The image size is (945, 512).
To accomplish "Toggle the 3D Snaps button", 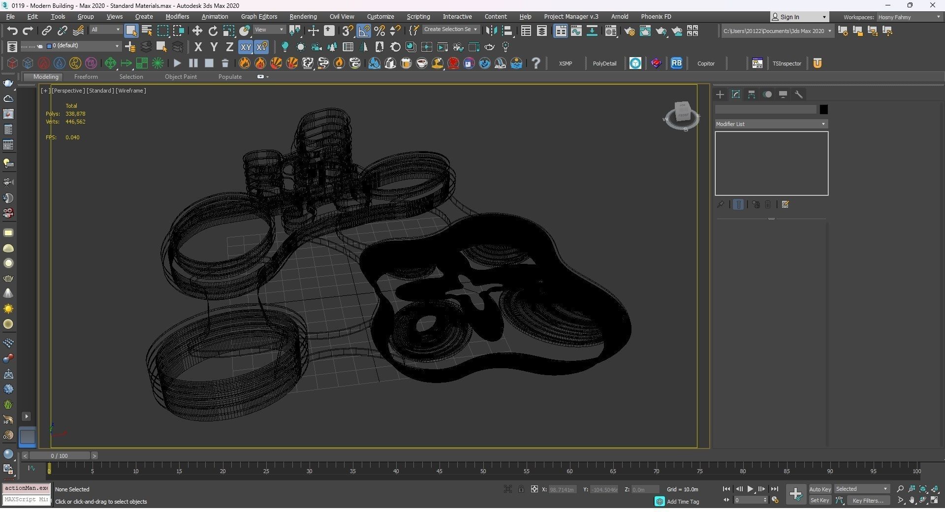I will [347, 31].
